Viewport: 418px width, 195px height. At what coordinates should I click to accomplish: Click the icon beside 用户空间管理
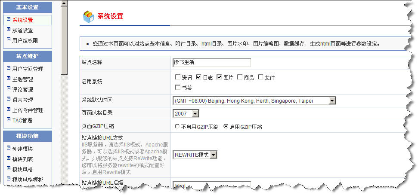click(x=9, y=68)
